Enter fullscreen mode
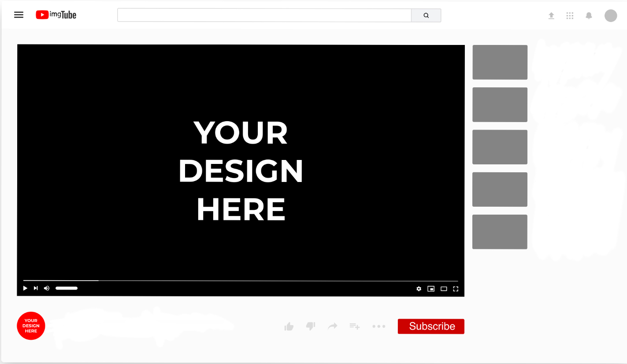The image size is (627, 364). click(x=456, y=289)
